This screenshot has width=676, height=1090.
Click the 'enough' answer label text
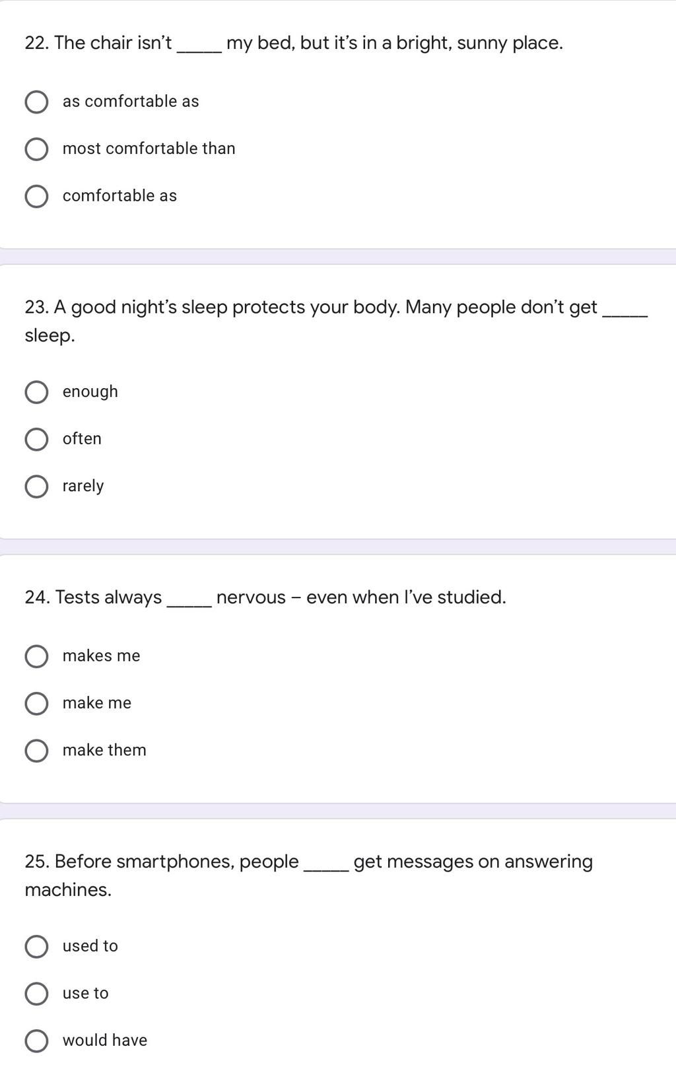90,392
